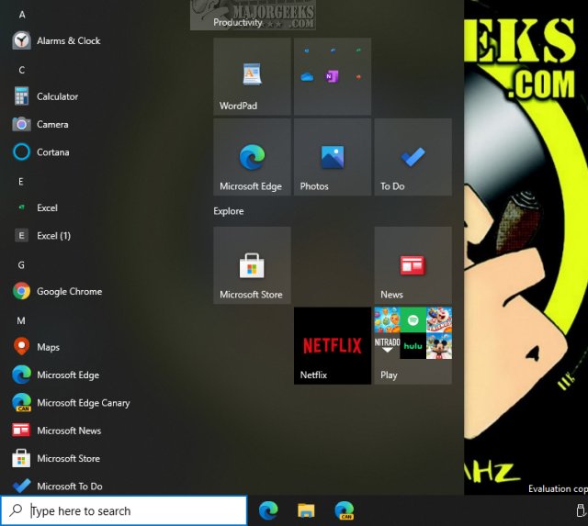This screenshot has width=588, height=526.
Task: Open the WordPad tile
Action: (252, 76)
